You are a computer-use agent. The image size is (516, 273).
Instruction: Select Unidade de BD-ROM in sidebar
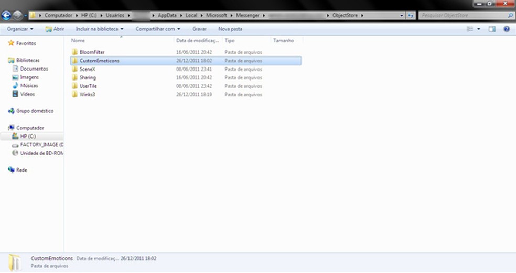pos(42,153)
